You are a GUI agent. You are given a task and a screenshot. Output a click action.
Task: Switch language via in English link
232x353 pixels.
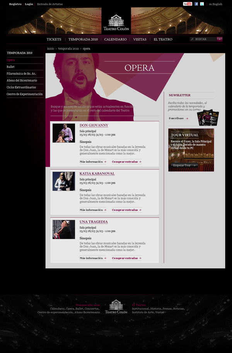(x=215, y=4)
